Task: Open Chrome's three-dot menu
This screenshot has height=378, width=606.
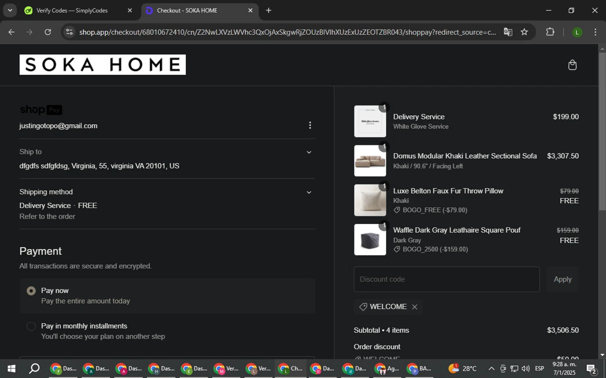Action: 595,32
